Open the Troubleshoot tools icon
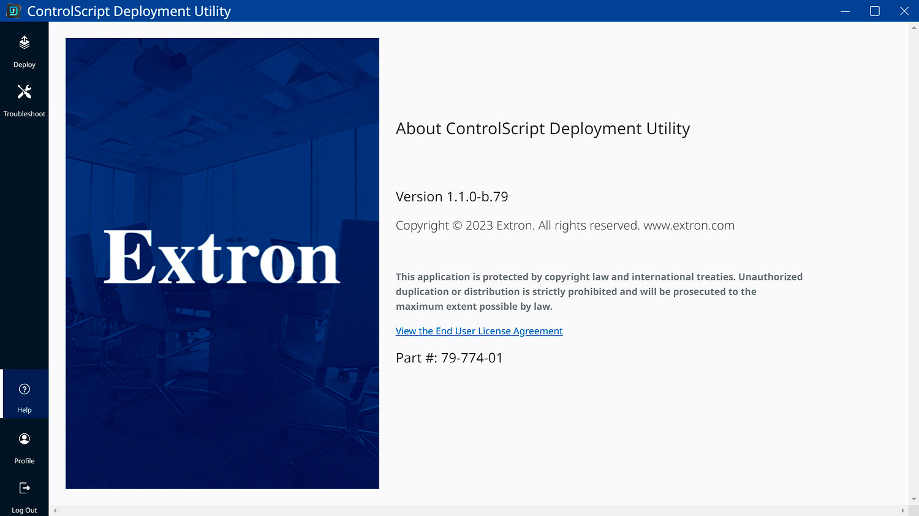Image resolution: width=919 pixels, height=516 pixels. point(24,92)
